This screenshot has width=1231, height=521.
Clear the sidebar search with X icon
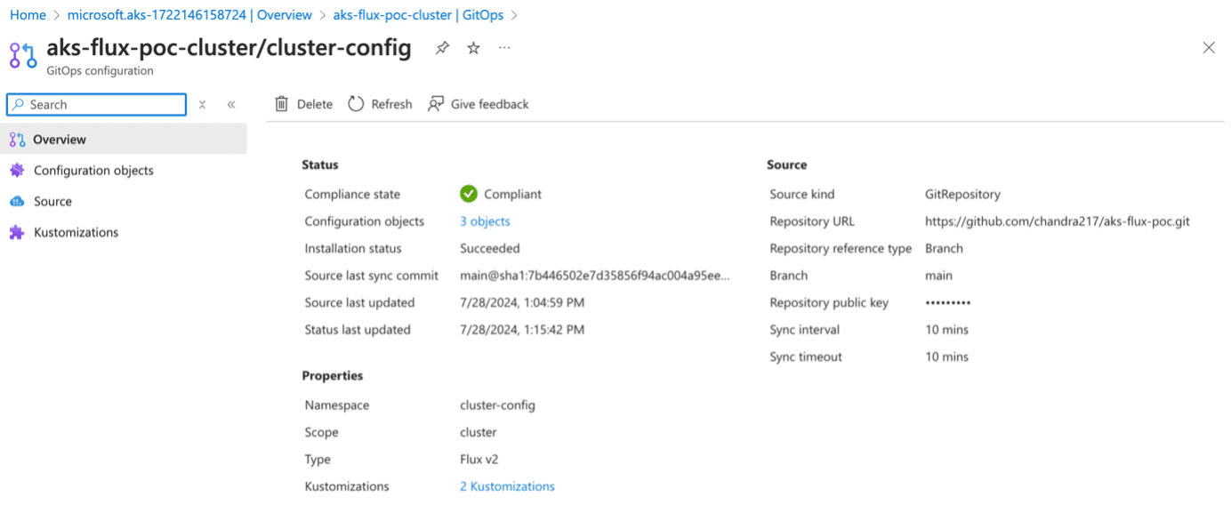pyautogui.click(x=202, y=105)
